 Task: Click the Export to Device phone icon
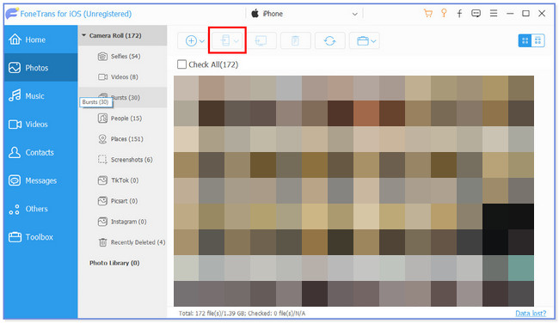tap(225, 40)
